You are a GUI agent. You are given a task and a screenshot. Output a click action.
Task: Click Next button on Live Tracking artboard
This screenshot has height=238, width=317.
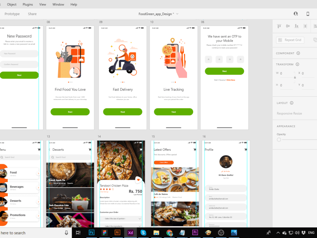(x=174, y=112)
